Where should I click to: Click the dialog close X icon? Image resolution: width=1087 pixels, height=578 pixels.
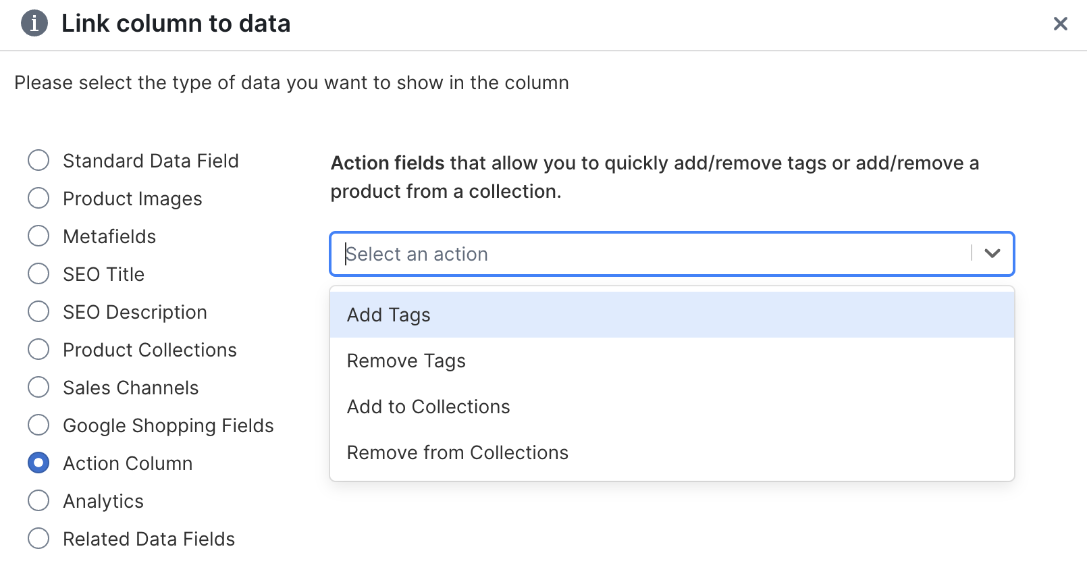click(x=1060, y=24)
